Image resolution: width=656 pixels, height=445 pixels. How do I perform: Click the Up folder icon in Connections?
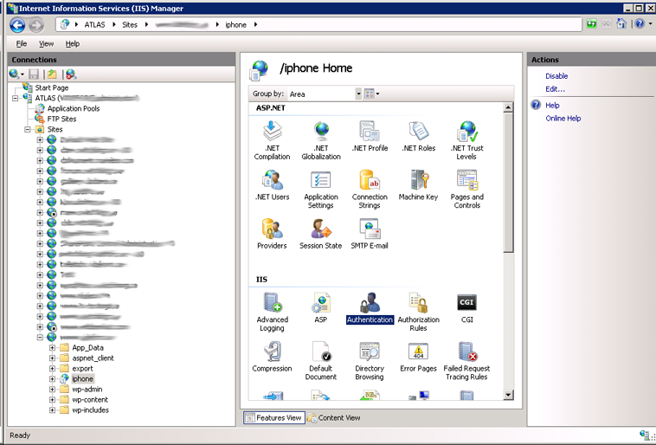coord(52,74)
